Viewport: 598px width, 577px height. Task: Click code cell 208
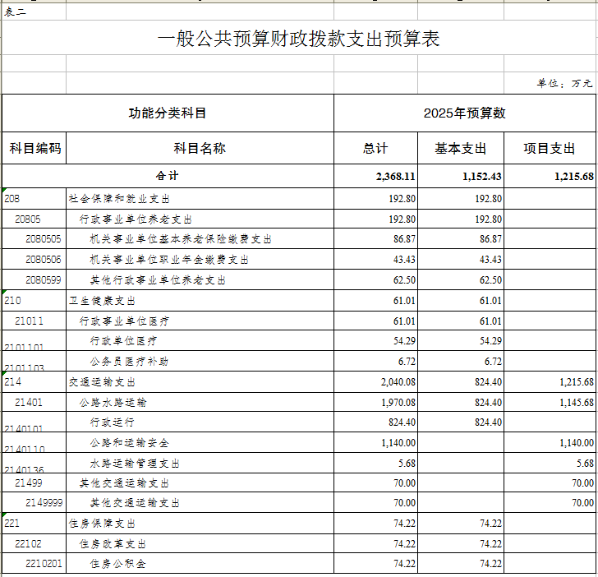click(x=34, y=198)
